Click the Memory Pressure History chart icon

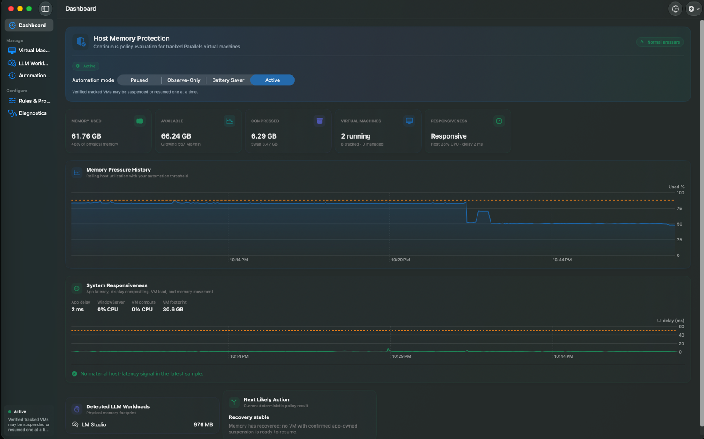point(77,172)
